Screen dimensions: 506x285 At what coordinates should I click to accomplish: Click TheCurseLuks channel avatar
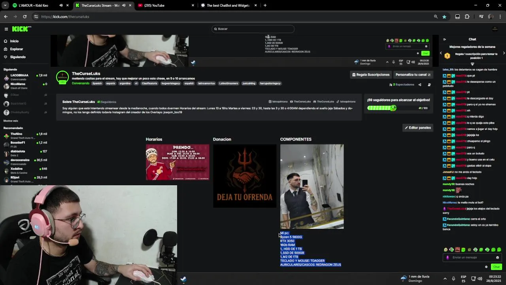click(x=62, y=78)
